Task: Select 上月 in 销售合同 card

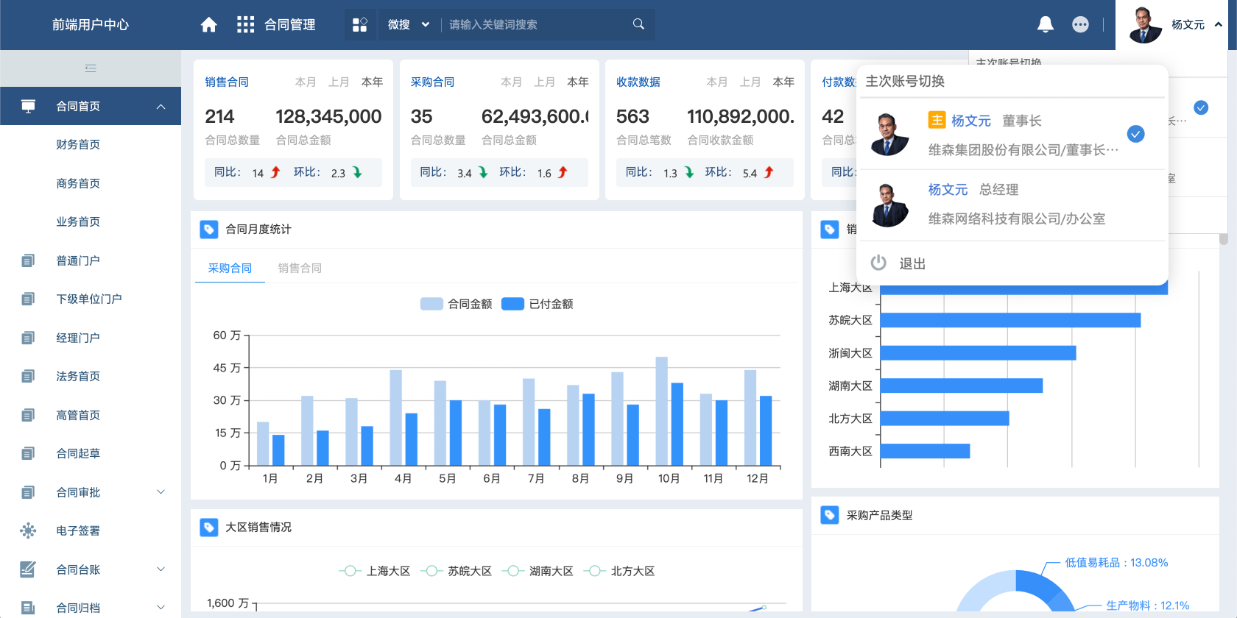Action: 339,82
